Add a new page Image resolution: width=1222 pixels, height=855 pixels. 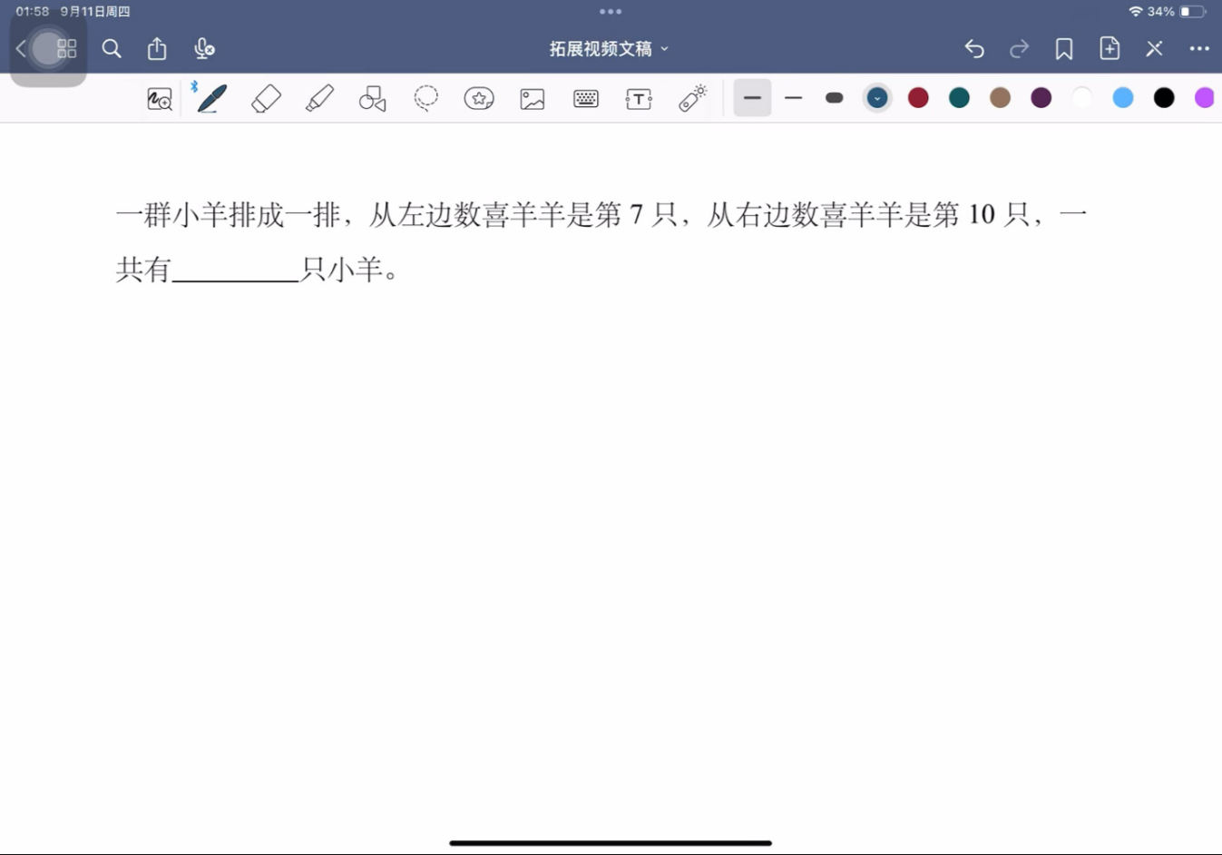(1110, 48)
